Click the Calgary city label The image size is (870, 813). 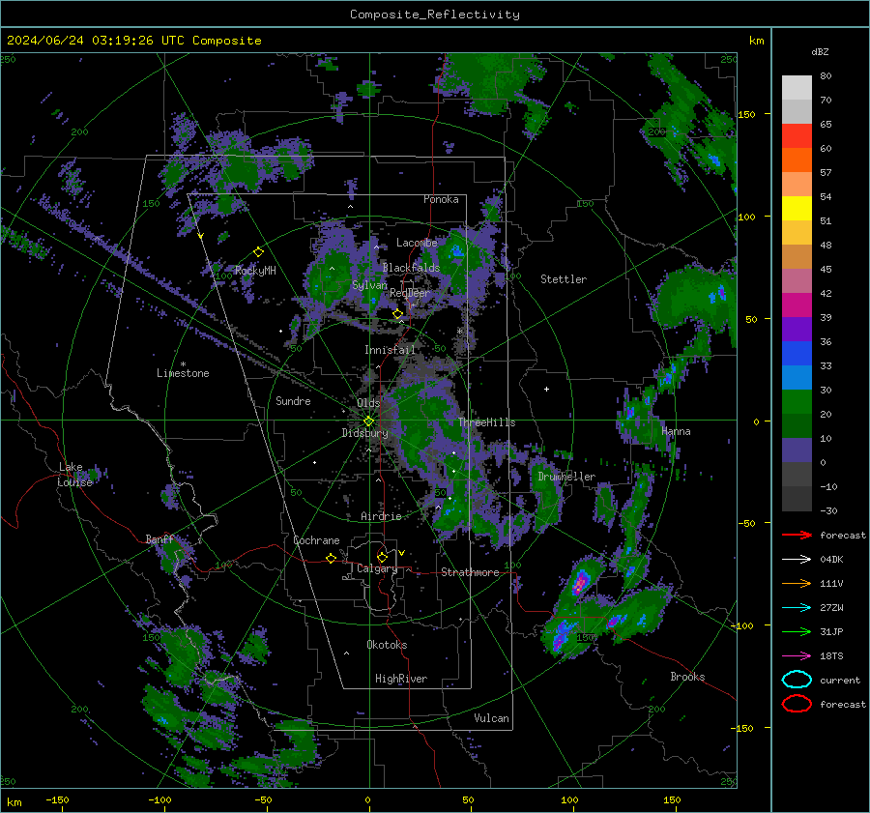377,568
